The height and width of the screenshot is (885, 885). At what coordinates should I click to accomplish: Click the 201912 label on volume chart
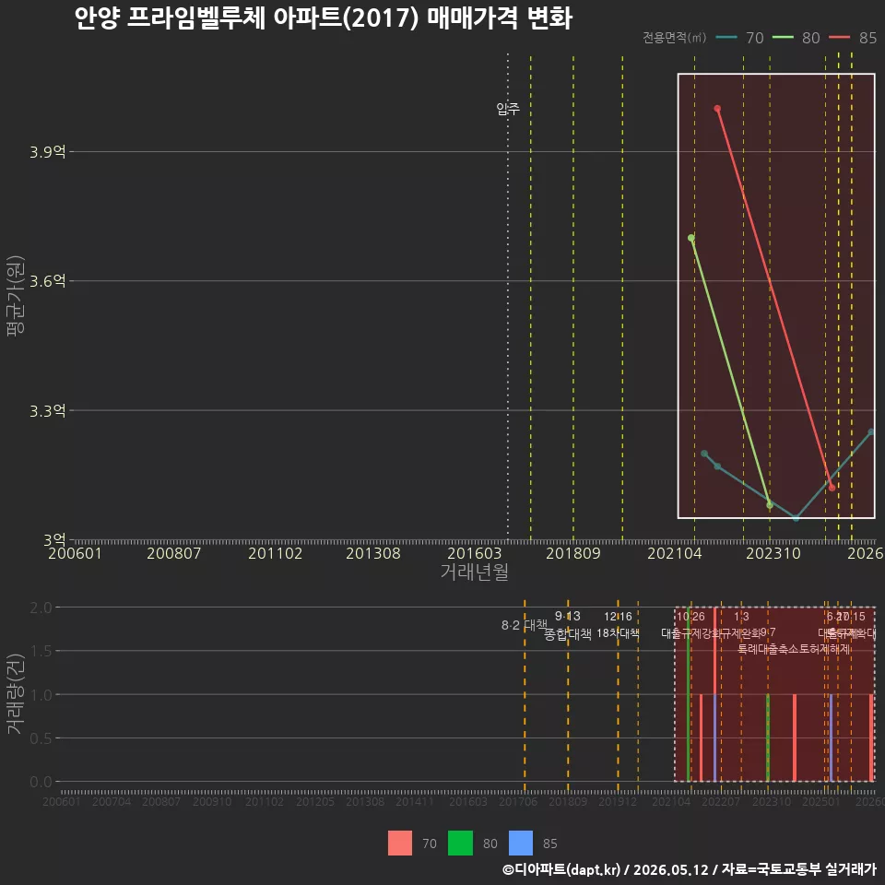point(618,801)
